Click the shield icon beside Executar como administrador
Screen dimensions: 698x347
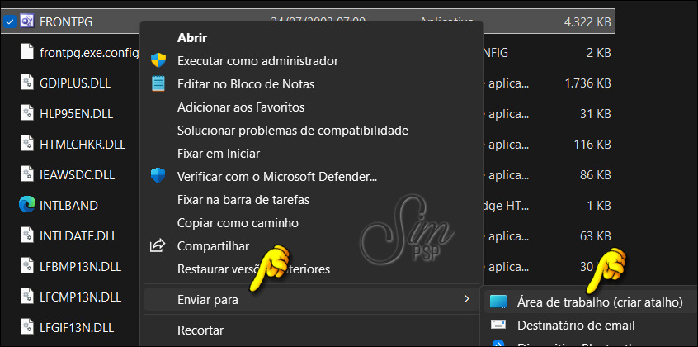tap(158, 61)
